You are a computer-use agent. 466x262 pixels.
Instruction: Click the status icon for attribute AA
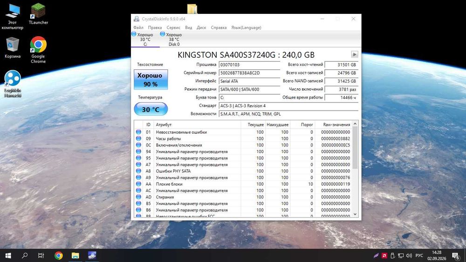click(x=138, y=184)
